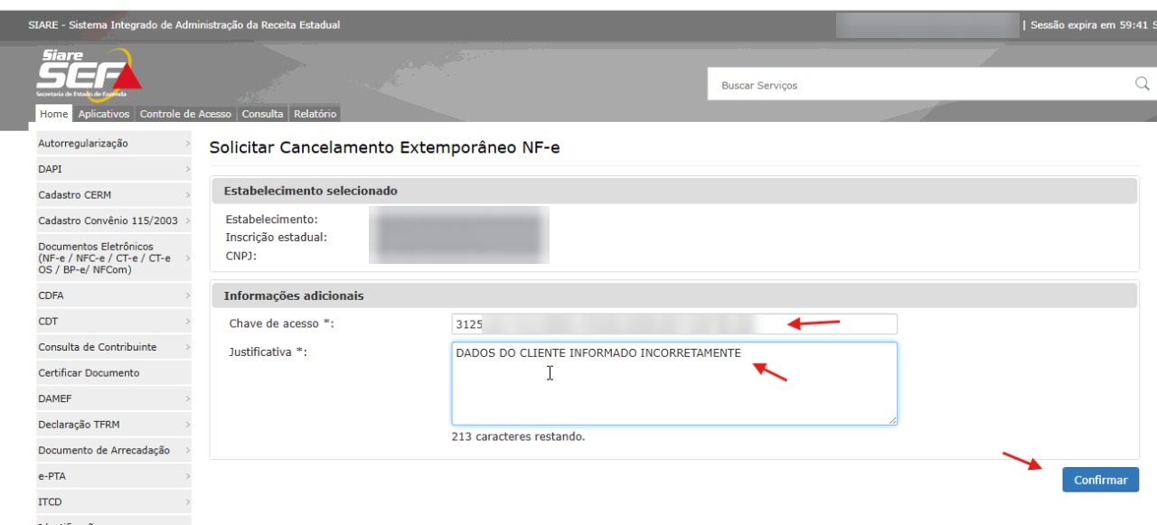Image resolution: width=1157 pixels, height=525 pixels.
Task: Click the Chave de acesso input field
Action: click(x=674, y=324)
